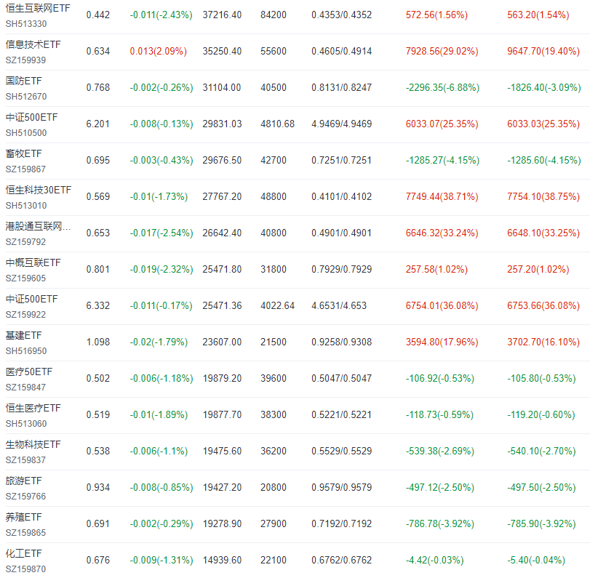590x578 pixels.
Task: Click the market value 35250.40
Action: pyautogui.click(x=222, y=52)
